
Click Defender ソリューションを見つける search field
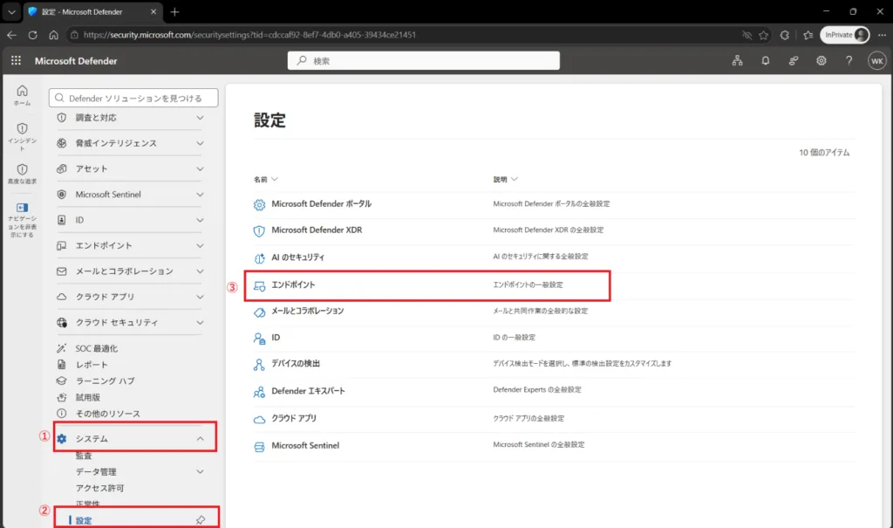133,98
